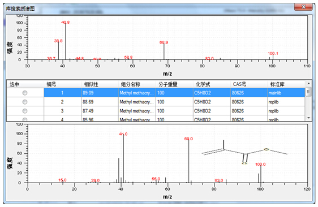Select the radio button for result 3
318x207 pixels.
25,111
